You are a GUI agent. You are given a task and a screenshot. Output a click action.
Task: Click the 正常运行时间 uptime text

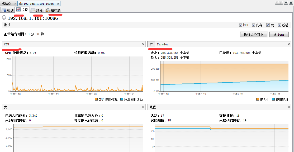(24, 34)
